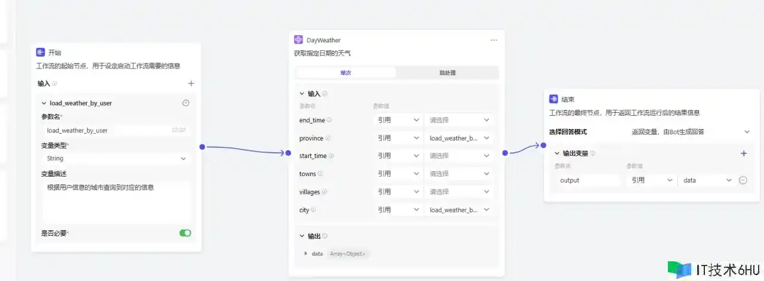The image size is (764, 281).
Task: Collapse the DayWeather input section
Action: pos(302,94)
